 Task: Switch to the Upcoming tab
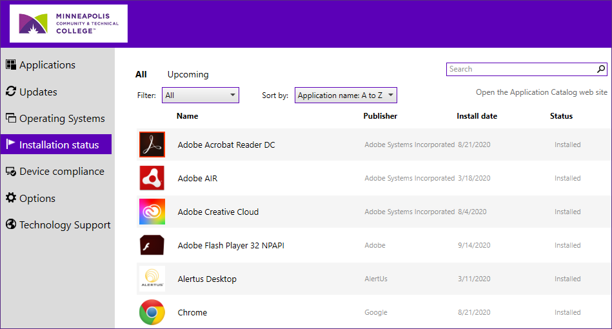click(188, 74)
